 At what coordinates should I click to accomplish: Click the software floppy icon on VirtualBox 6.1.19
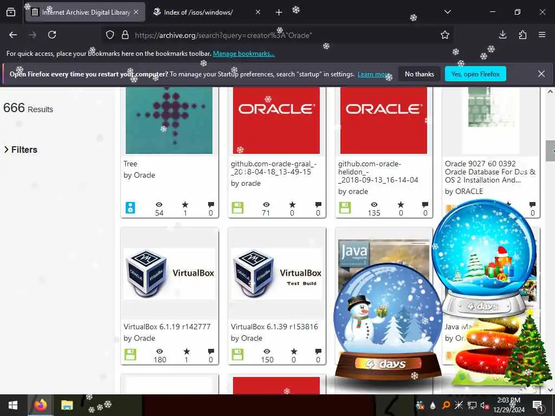point(130,354)
